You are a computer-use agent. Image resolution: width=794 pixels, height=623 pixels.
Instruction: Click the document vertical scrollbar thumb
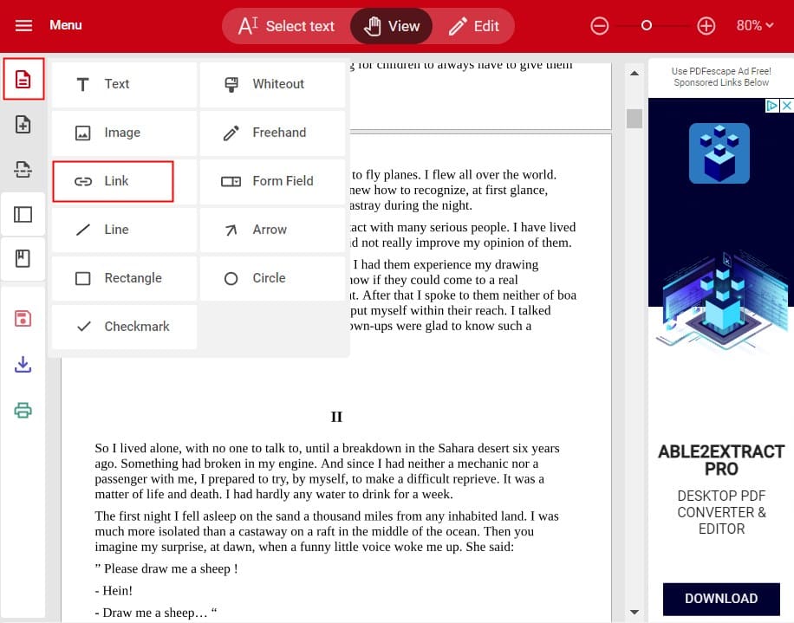coord(634,118)
